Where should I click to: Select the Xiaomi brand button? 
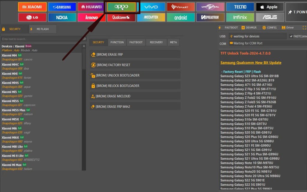click(x=32, y=7)
